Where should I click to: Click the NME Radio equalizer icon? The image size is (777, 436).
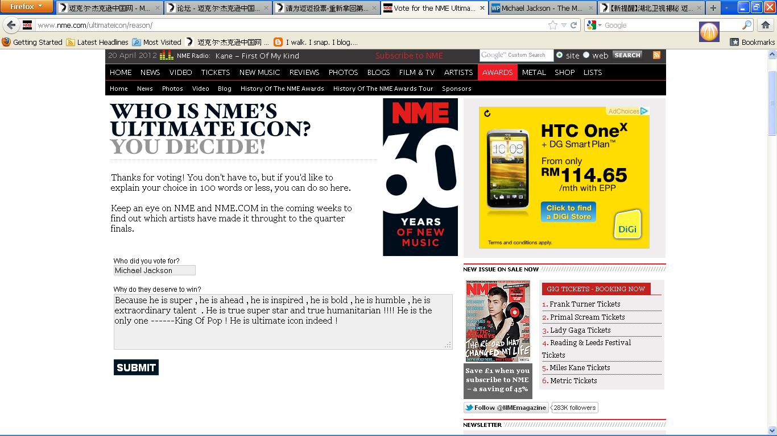[167, 55]
